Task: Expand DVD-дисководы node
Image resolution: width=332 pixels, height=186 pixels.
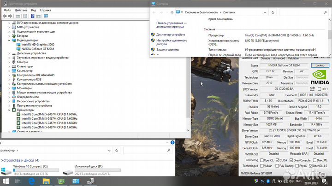Action: (9, 23)
